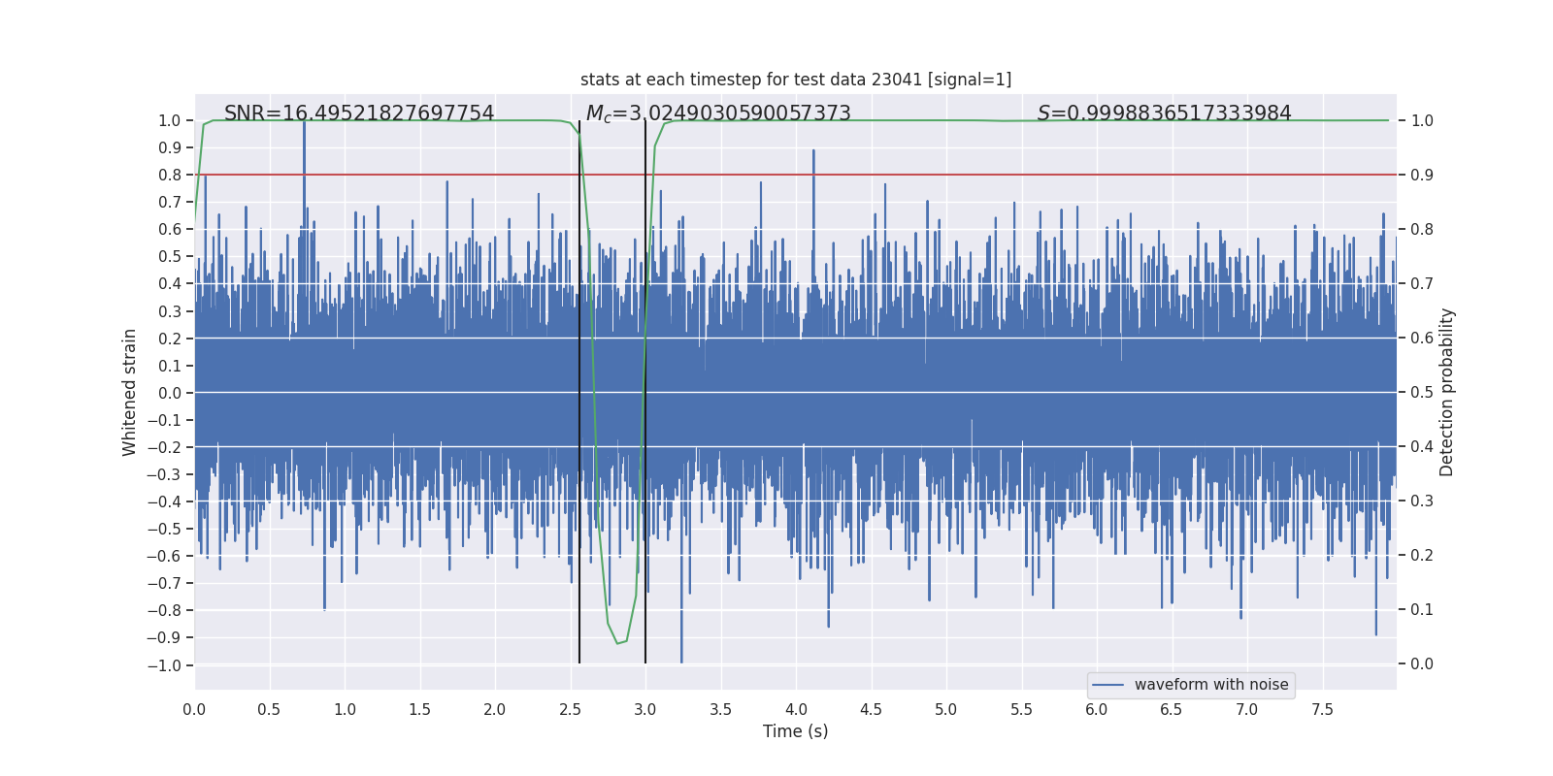Click time axis tick label 6.0
The image size is (1553, 776).
click(x=1097, y=709)
